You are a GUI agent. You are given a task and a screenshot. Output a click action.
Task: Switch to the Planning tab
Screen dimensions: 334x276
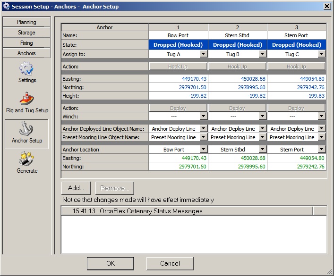(26, 22)
